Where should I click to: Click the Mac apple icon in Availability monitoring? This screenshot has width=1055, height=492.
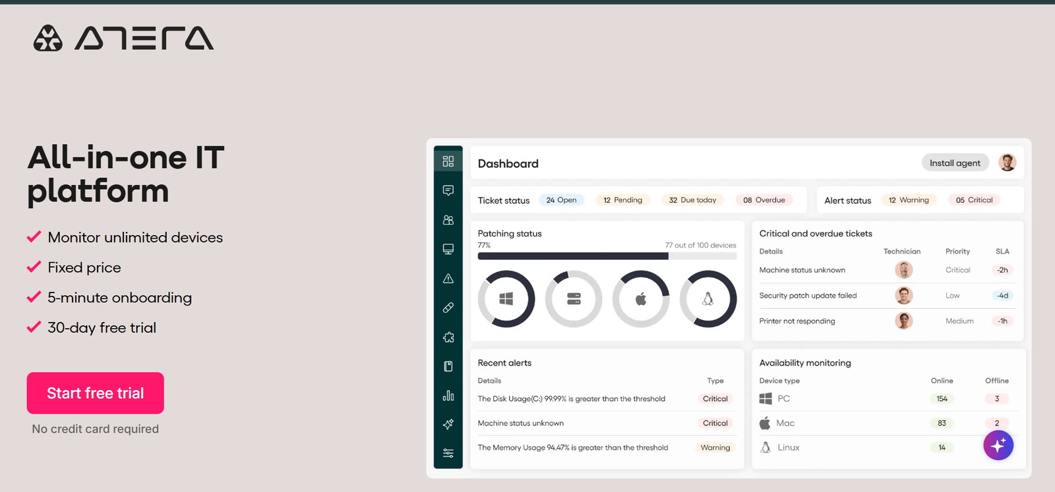tap(765, 423)
